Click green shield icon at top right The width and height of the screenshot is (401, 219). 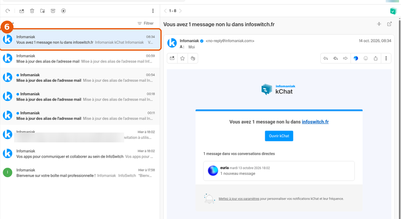tap(393, 11)
